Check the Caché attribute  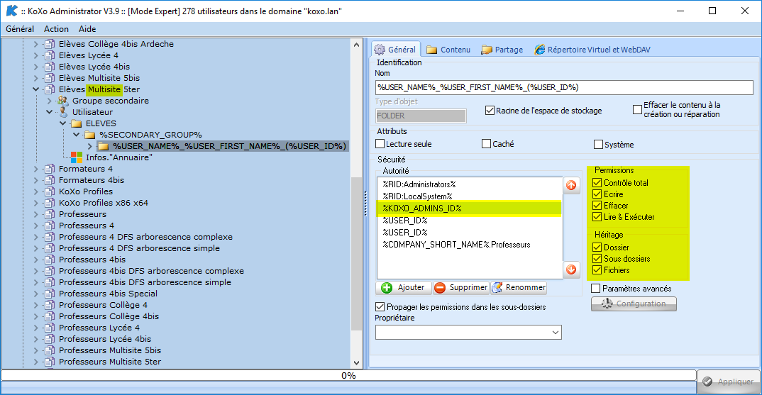(486, 144)
